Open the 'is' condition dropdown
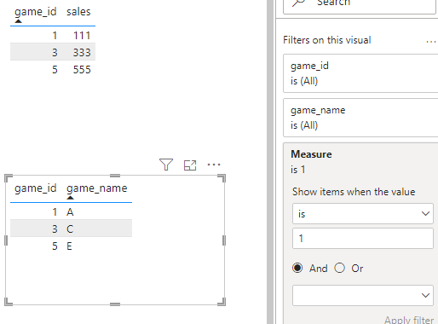The width and height of the screenshot is (438, 324). (363, 214)
